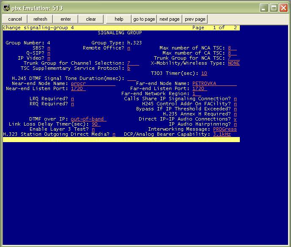
Task: Select Direct IP-IP Audio Connections value
Action: coord(235,119)
